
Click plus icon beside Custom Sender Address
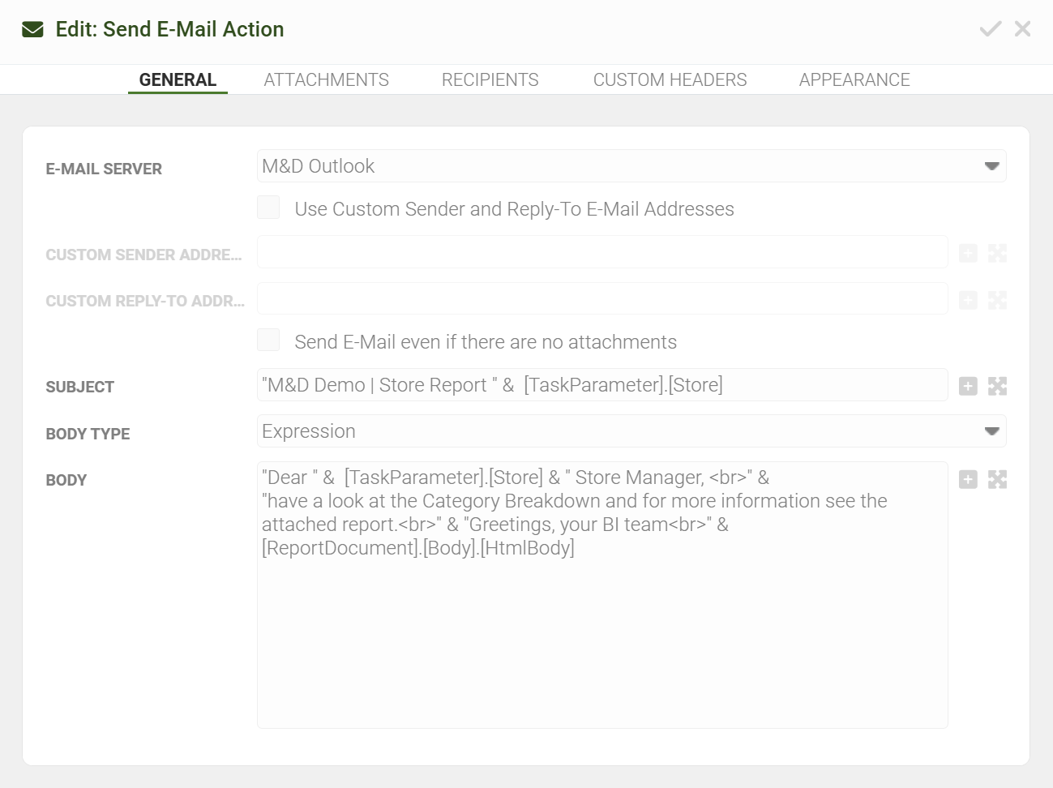pyautogui.click(x=968, y=254)
